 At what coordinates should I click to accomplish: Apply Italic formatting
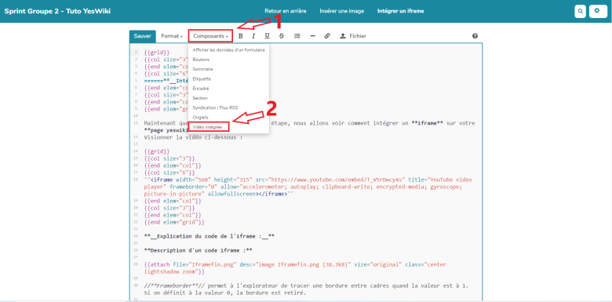[x=253, y=36]
